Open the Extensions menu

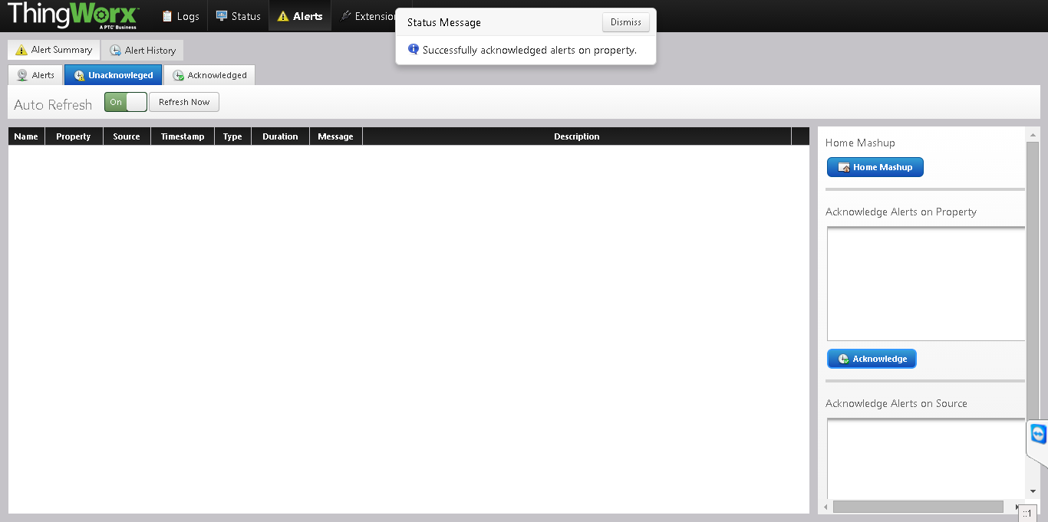click(x=368, y=16)
